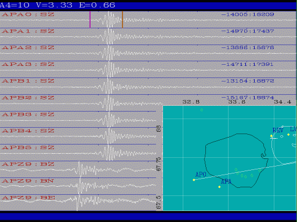
Task: Select the APB1 : SZ trace label
Action: (28, 81)
